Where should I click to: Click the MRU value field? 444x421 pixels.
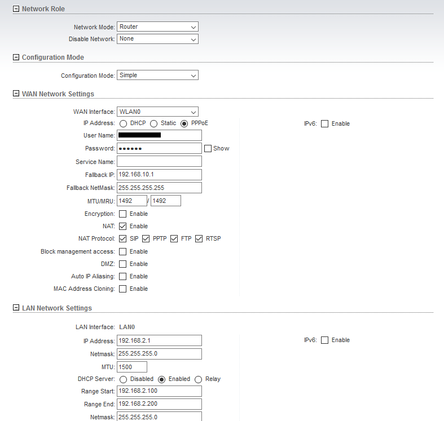166,201
